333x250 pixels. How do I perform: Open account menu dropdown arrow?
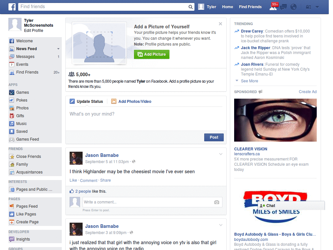317,7
